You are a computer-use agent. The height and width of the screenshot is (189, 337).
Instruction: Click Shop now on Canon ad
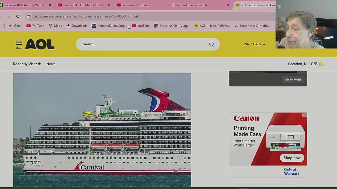292,158
